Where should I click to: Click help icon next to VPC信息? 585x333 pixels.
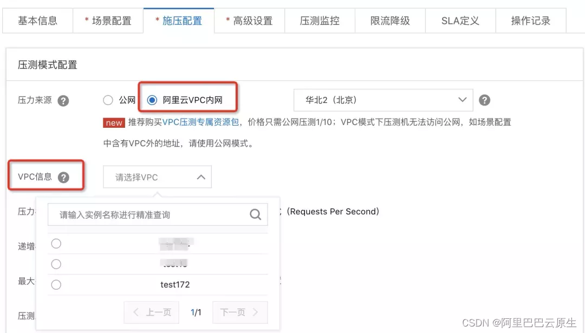pos(63,177)
